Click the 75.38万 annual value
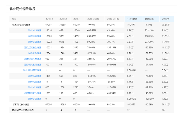Image resolution: width=177 pixels, height=114 pixels. (x=166, y=25)
